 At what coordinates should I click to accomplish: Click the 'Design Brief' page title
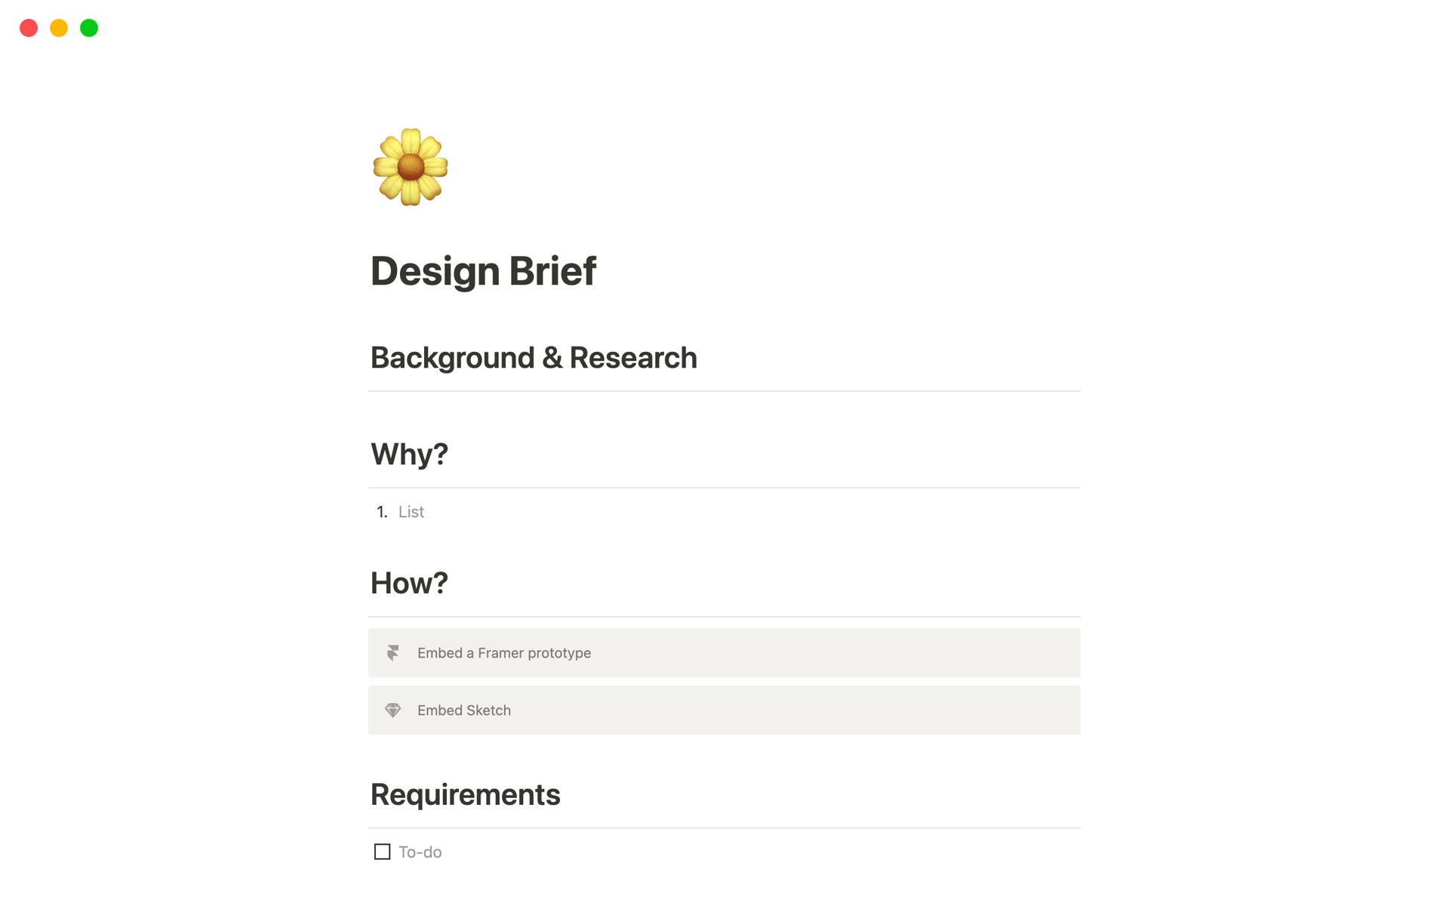(x=484, y=270)
